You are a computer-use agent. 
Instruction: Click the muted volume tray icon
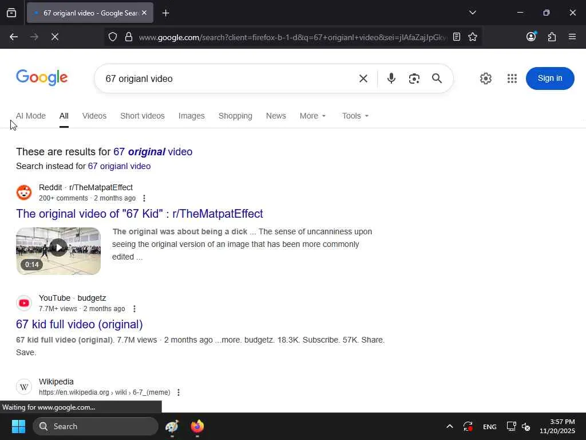click(x=526, y=426)
